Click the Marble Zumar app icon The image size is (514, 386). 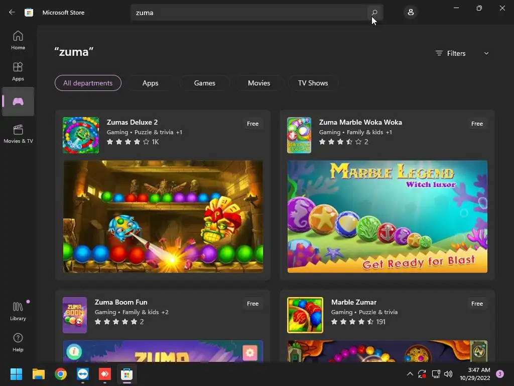305,315
